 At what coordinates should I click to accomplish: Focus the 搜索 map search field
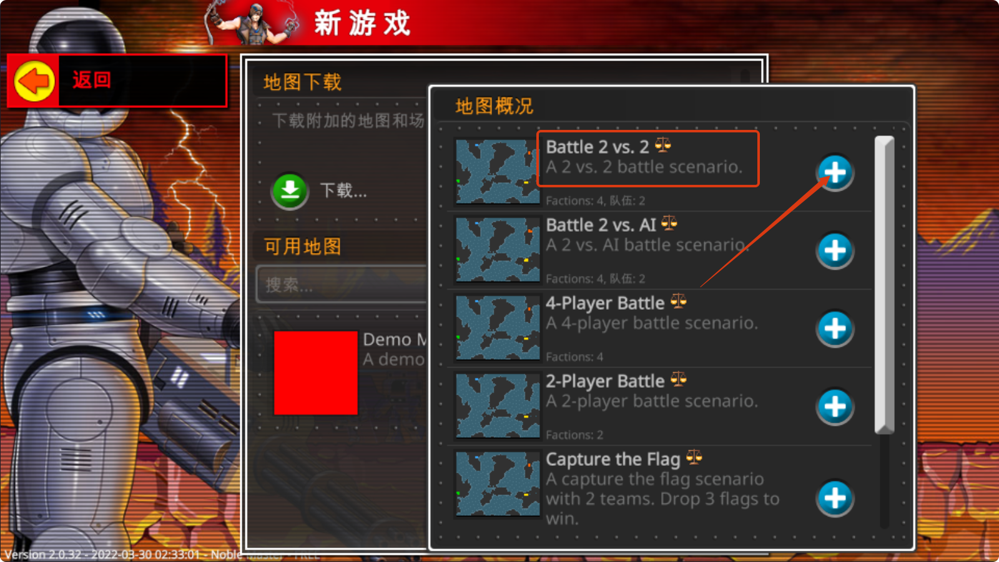coord(342,284)
